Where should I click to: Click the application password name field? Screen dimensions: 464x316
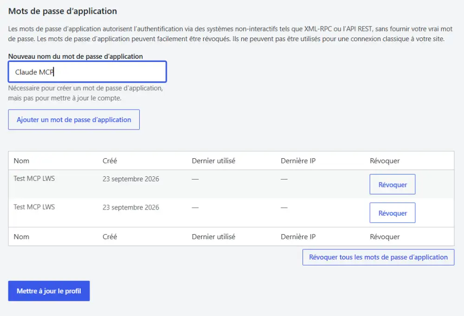click(87, 72)
